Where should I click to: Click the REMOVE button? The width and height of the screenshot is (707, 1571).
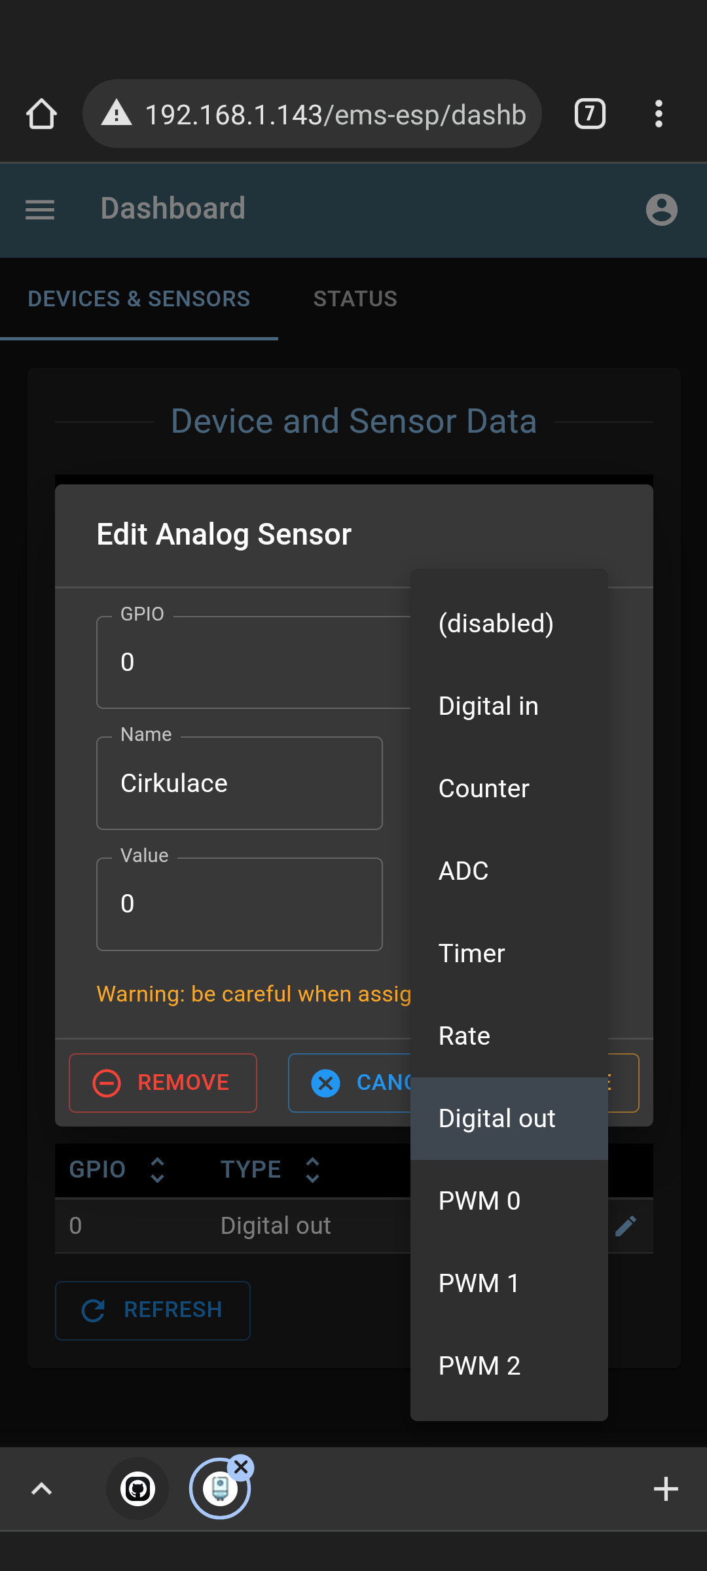pos(162,1082)
